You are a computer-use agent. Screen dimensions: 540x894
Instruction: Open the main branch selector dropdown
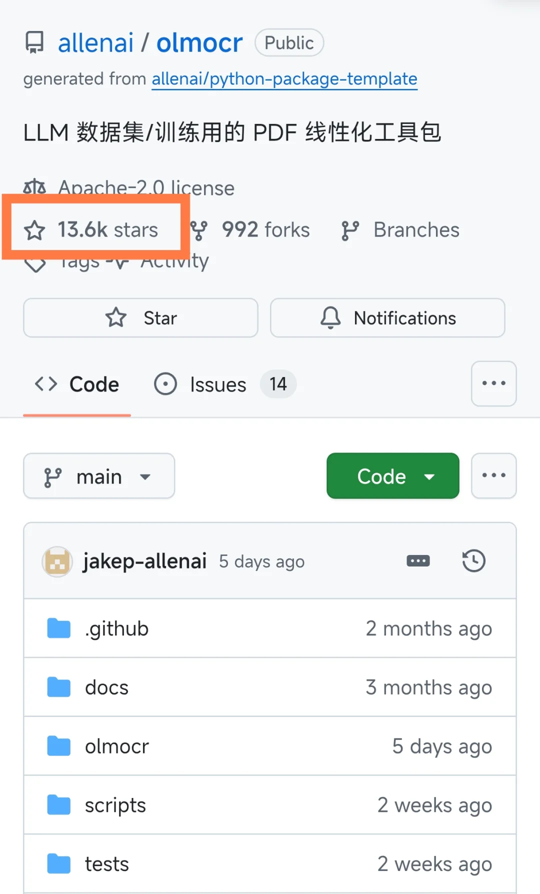[99, 476]
